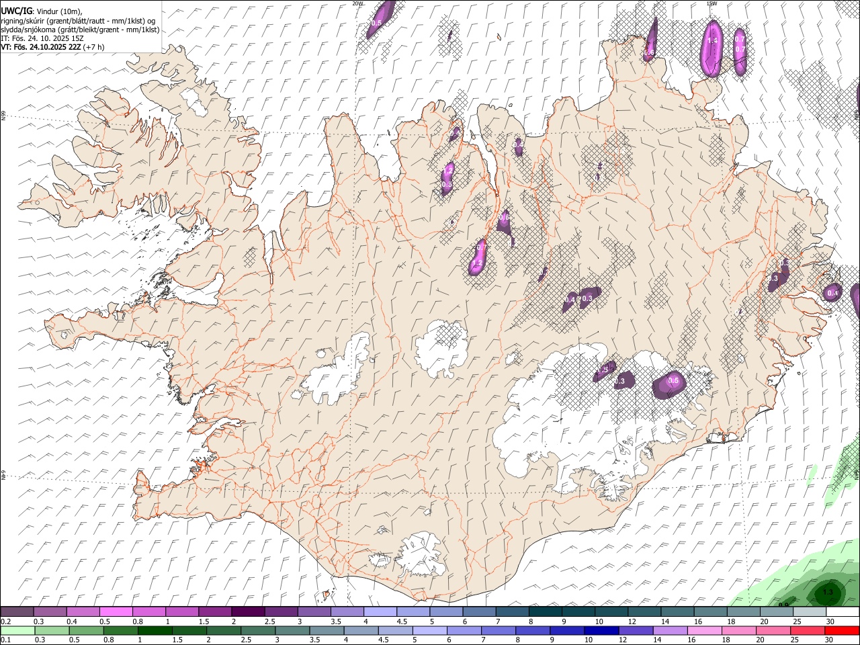Pick the dark teal snow swatch between 9 and 10
The height and width of the screenshot is (645, 860).
578,612
